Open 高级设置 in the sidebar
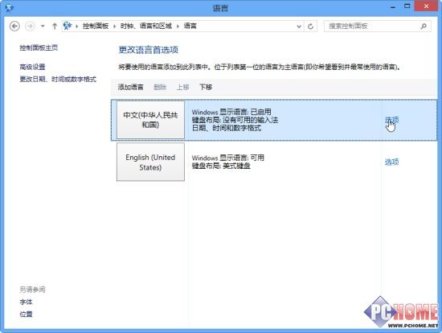This screenshot has width=442, height=333. [32, 67]
